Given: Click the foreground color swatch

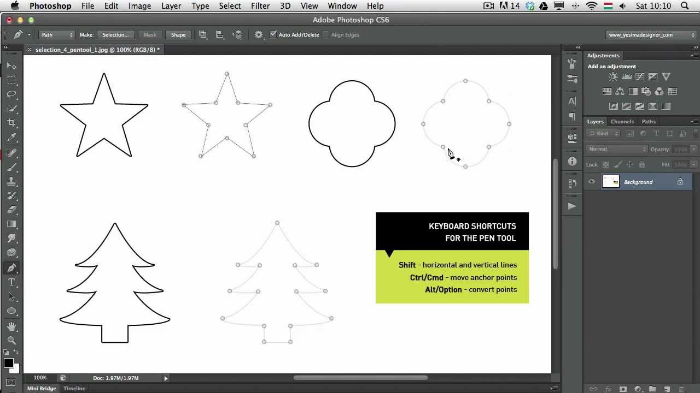Looking at the screenshot, I should click(x=8, y=361).
